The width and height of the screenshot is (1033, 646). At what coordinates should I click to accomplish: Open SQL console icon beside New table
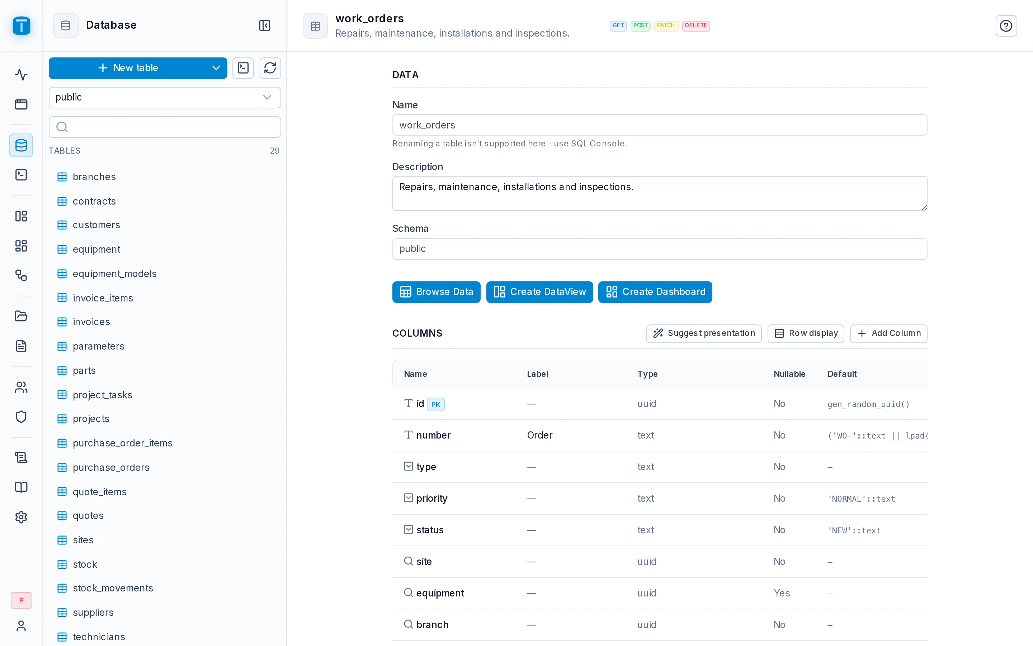coord(243,68)
